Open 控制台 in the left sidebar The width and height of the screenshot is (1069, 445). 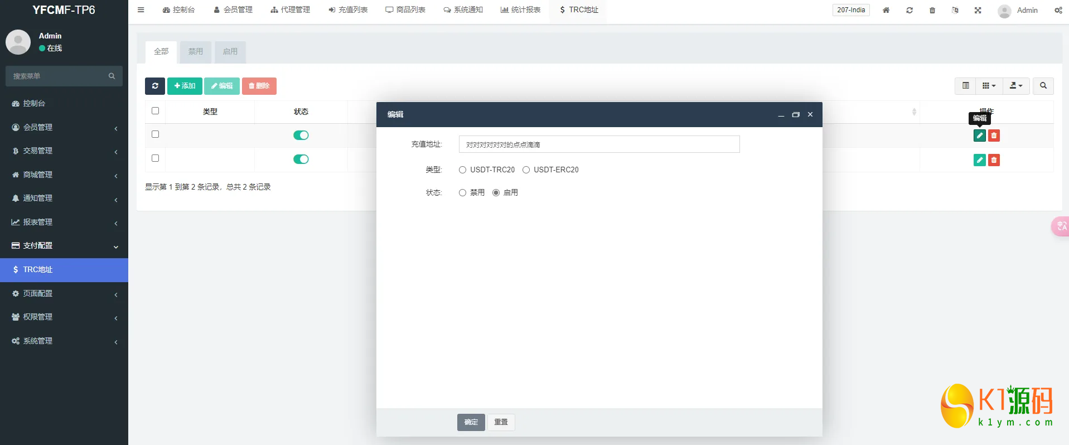point(64,103)
